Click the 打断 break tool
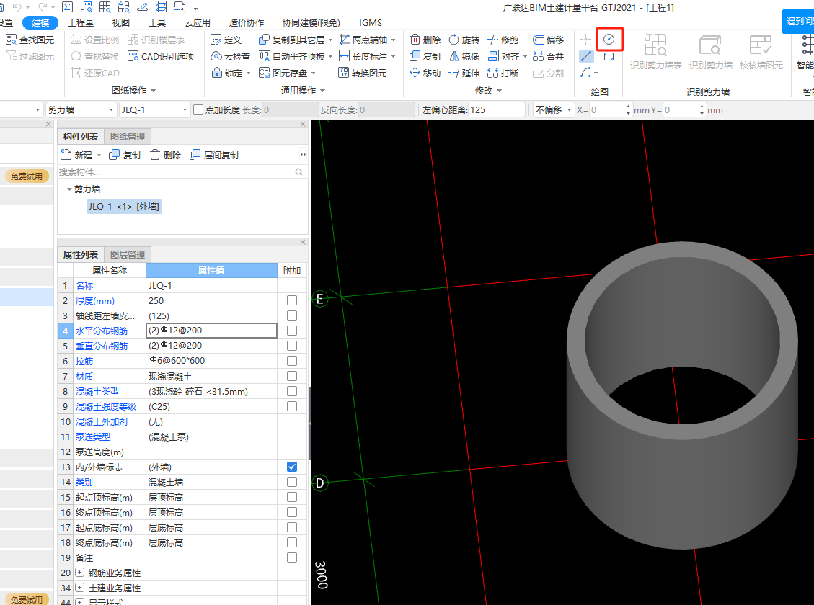The height and width of the screenshot is (605, 814). pyautogui.click(x=503, y=73)
